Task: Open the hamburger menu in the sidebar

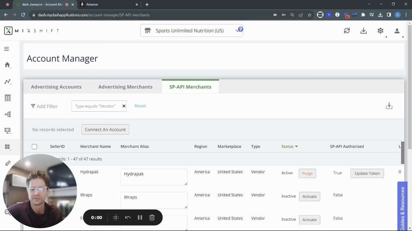Action: point(6,49)
